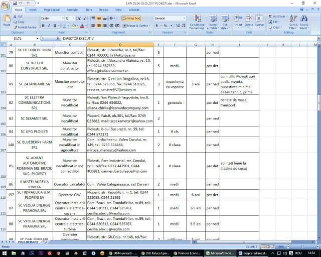Toggle Bold formatting

click(x=43, y=26)
